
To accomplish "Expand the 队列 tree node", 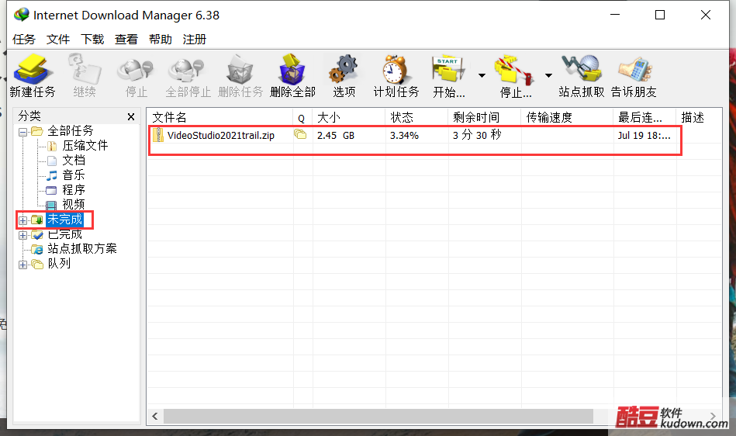I will point(22,265).
